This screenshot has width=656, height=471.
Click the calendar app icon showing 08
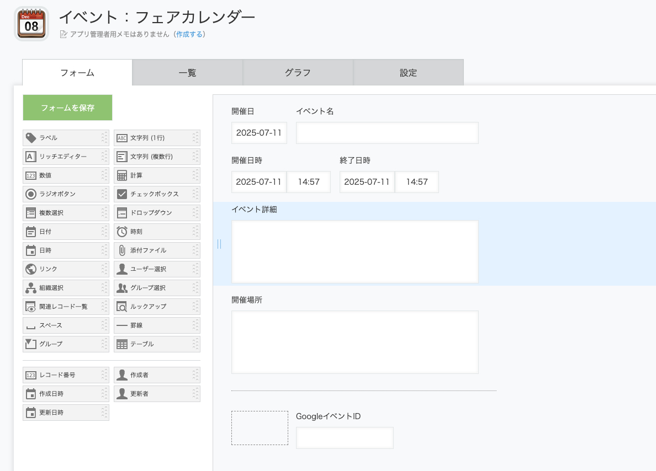[31, 24]
